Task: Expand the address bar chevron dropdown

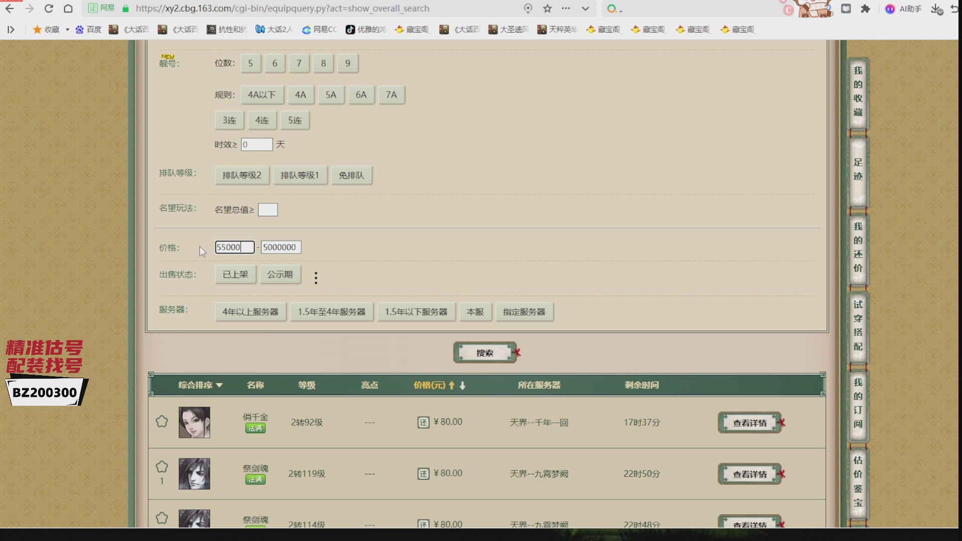Action: point(585,9)
